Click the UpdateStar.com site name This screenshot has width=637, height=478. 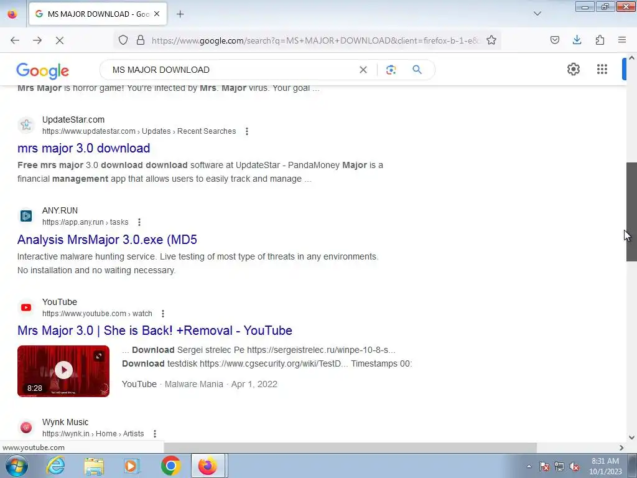[x=73, y=119]
